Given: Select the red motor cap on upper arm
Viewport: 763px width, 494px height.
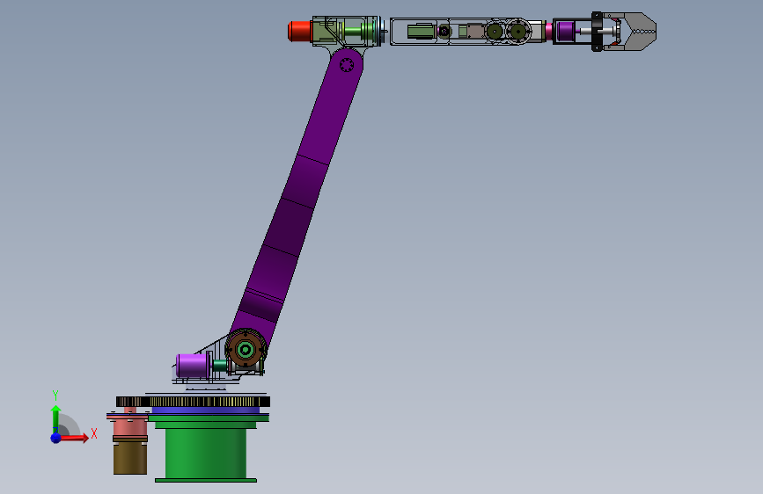Looking at the screenshot, I should click(300, 31).
